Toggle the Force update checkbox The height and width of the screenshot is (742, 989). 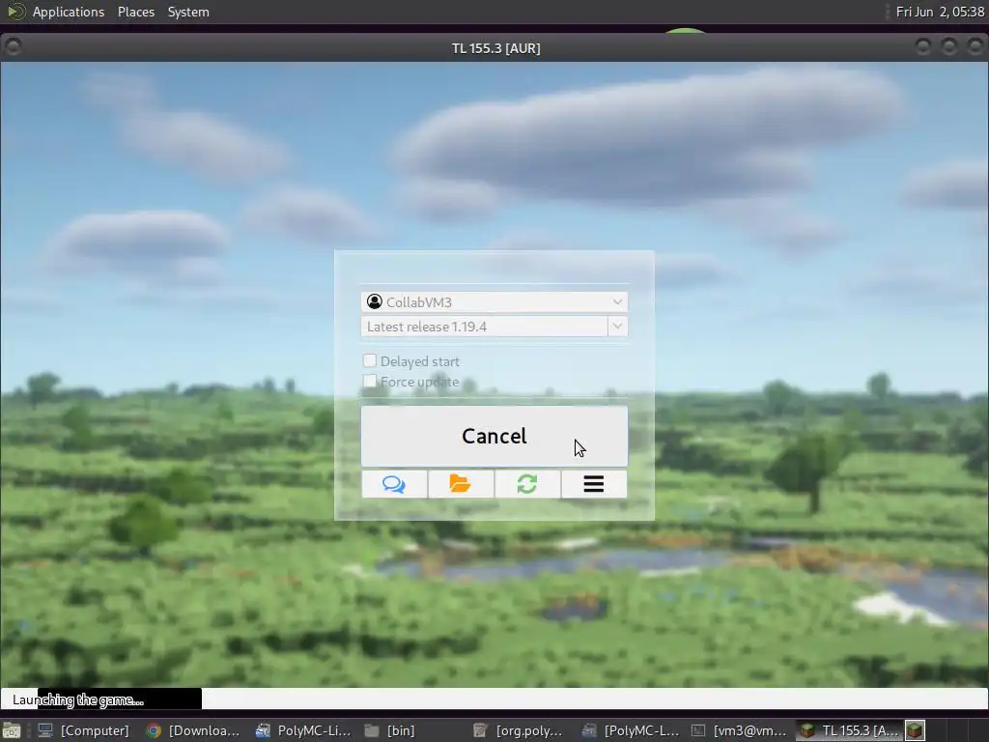[370, 381]
